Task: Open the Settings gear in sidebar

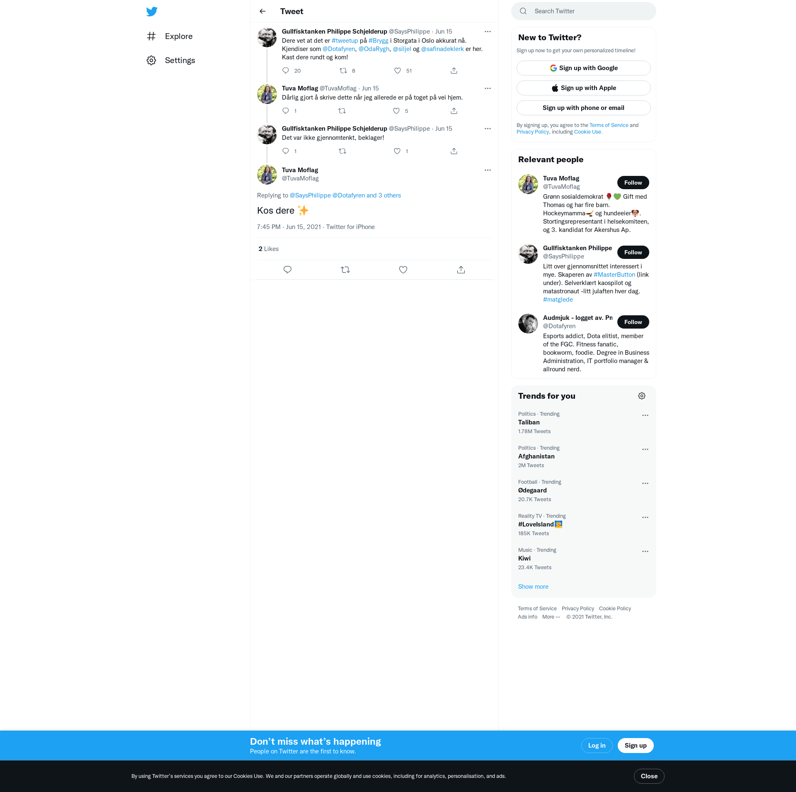Action: 151,60
